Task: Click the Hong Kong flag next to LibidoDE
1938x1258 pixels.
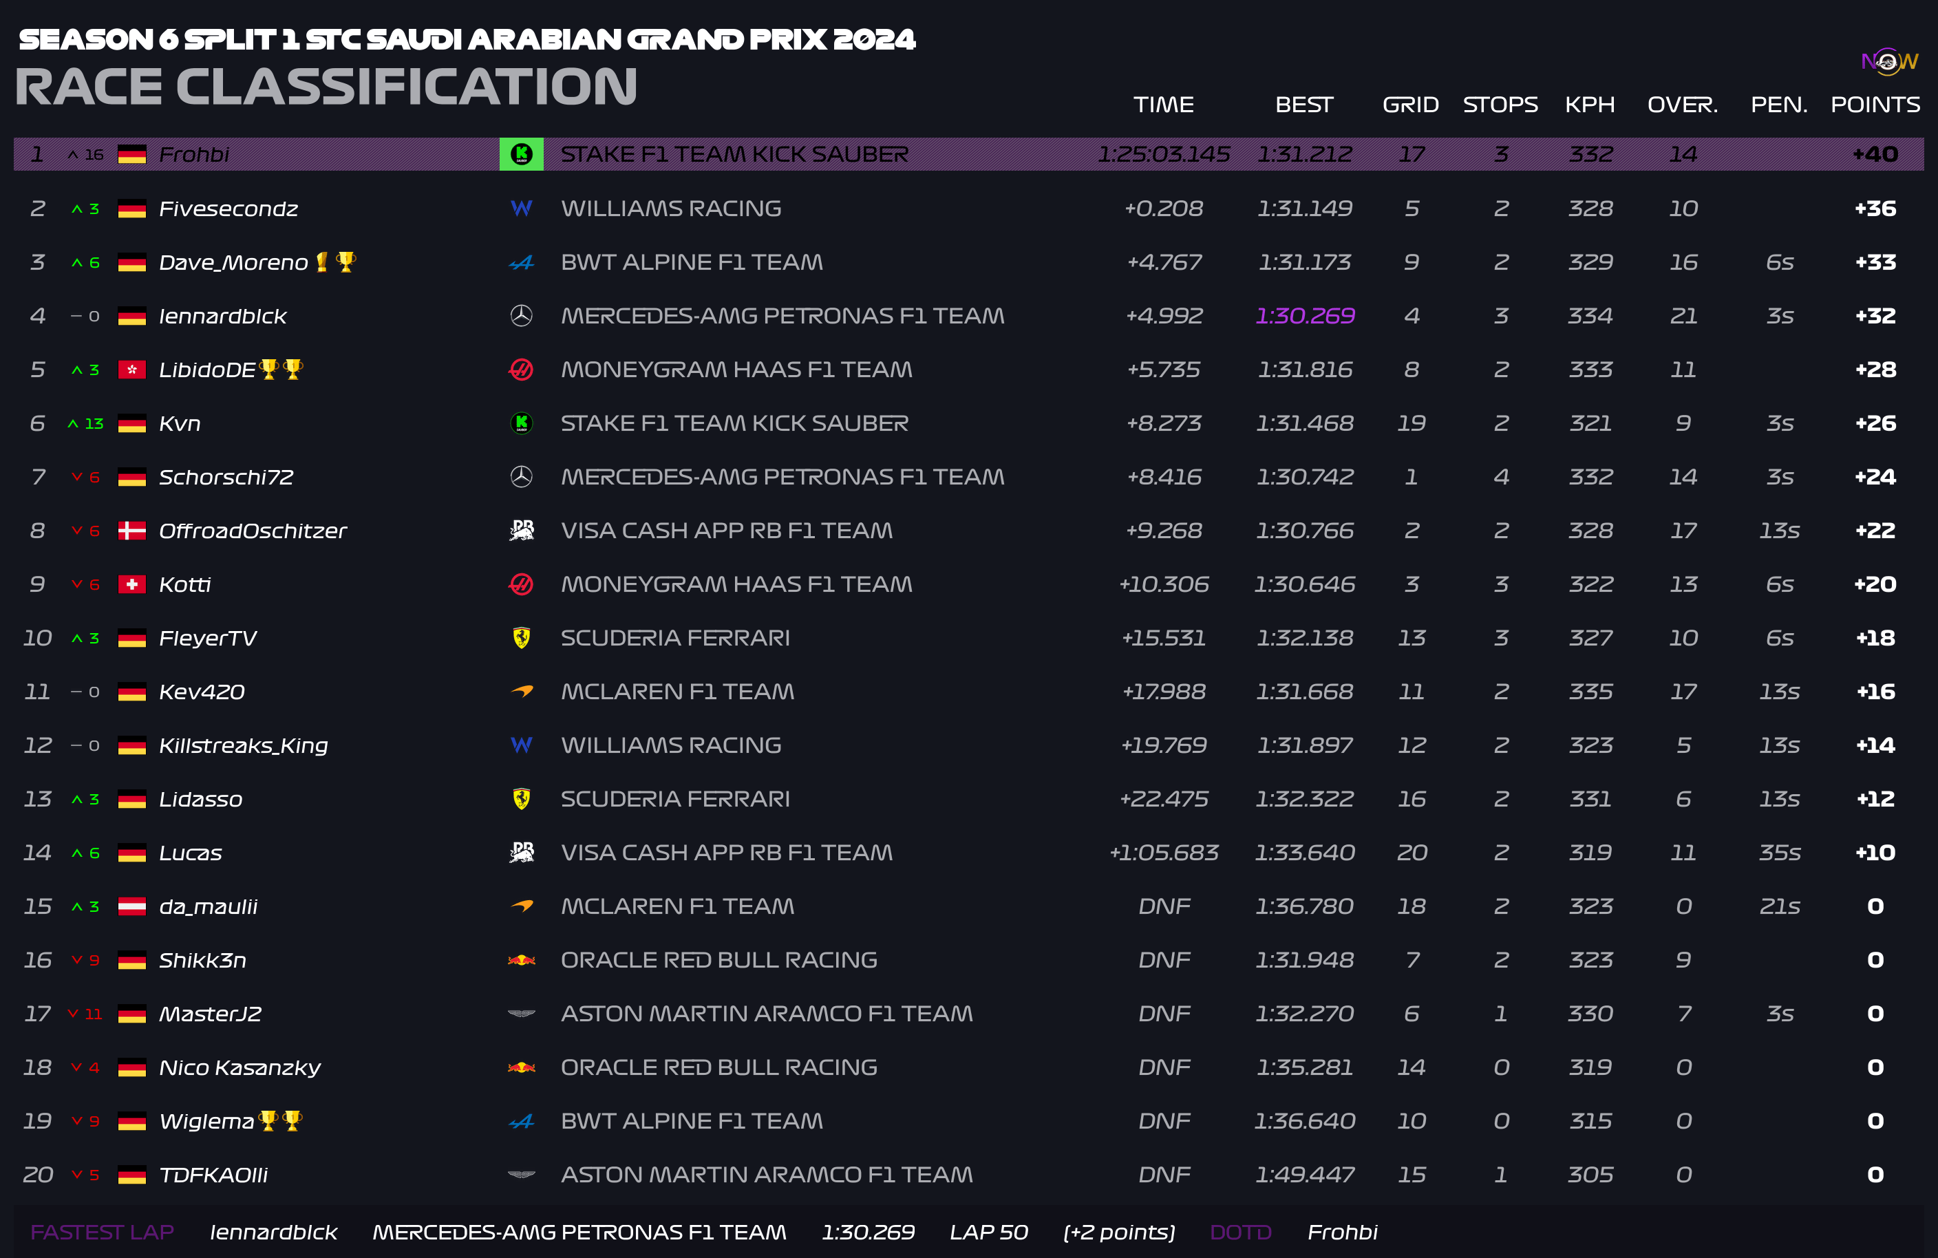Action: point(132,370)
